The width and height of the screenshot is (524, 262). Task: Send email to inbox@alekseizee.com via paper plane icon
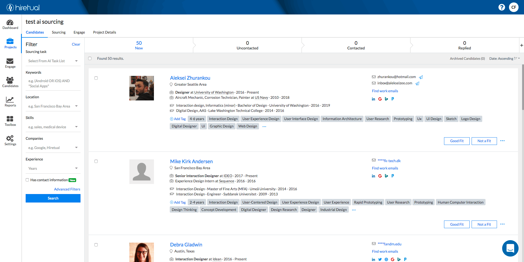(417, 84)
